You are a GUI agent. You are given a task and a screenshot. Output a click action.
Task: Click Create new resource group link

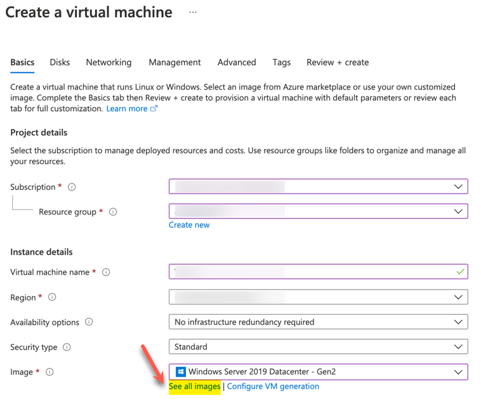tap(189, 225)
